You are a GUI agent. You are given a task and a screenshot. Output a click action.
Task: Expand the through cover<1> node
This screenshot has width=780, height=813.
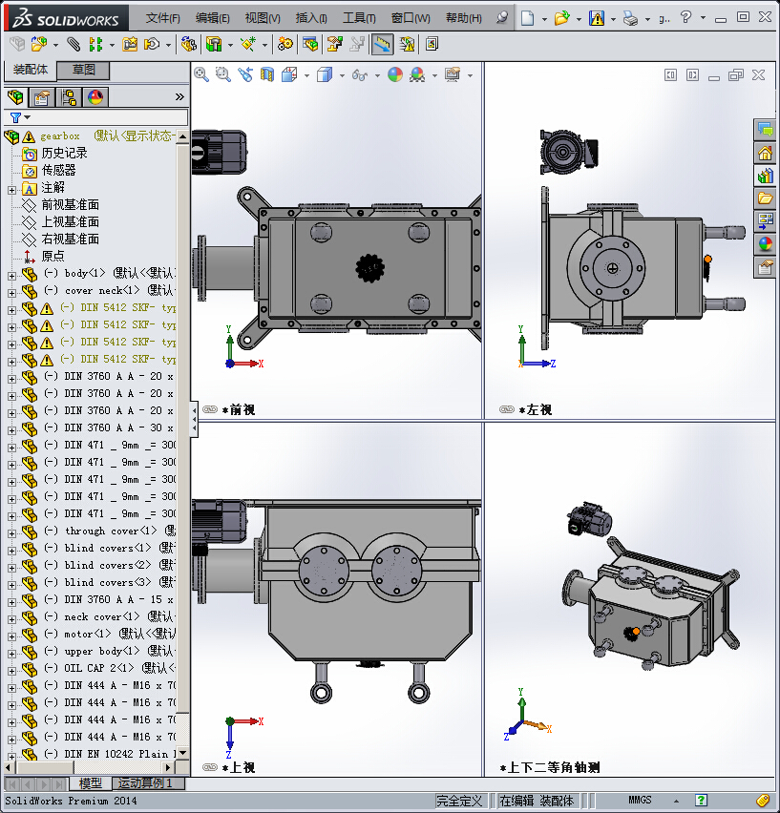pyautogui.click(x=11, y=533)
